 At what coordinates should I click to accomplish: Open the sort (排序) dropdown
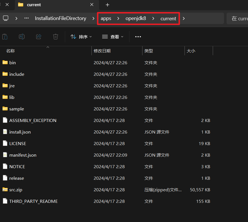[81, 37]
